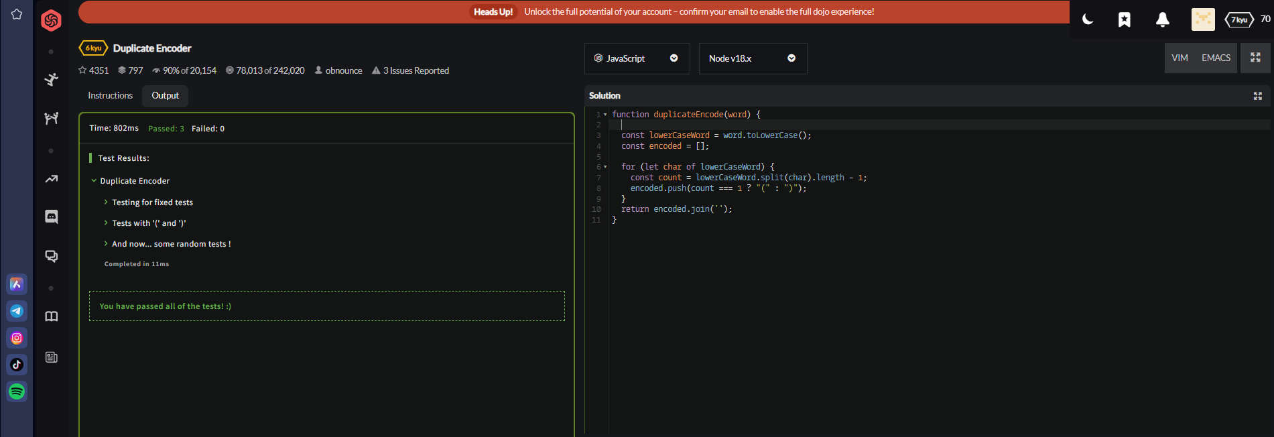Open the Docs book icon in sidebar
Image resolution: width=1274 pixels, height=437 pixels.
[52, 316]
